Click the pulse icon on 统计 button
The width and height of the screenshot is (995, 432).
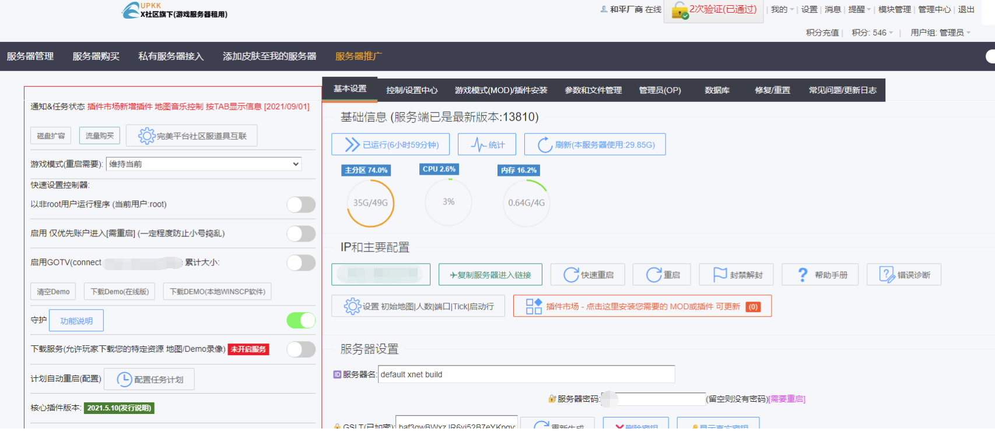pos(478,145)
